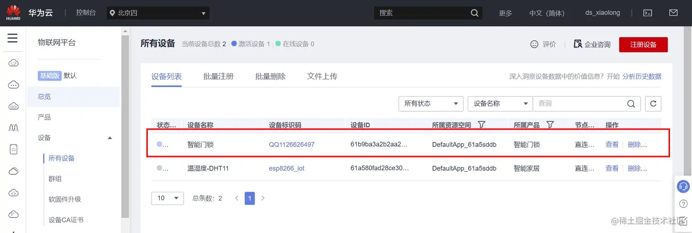Click the first cloud icon in left rail
Viewport: 692px width, 233px height.
click(13, 63)
